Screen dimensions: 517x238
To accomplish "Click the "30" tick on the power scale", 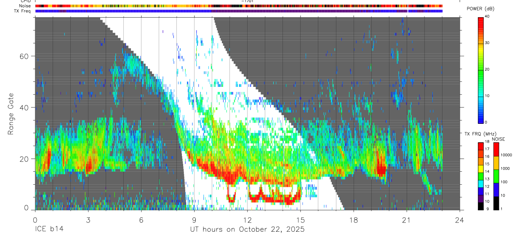I will [488, 43].
